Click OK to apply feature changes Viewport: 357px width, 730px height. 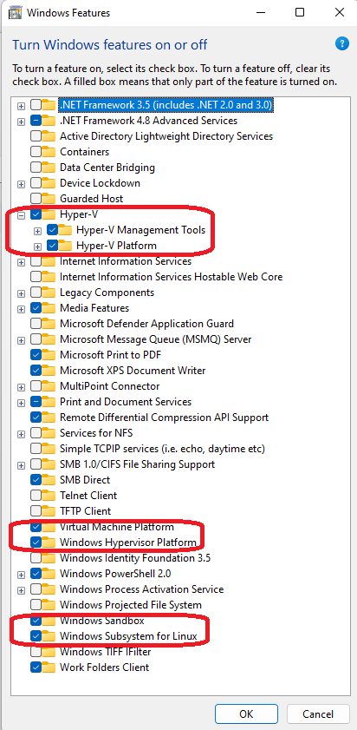tap(246, 714)
